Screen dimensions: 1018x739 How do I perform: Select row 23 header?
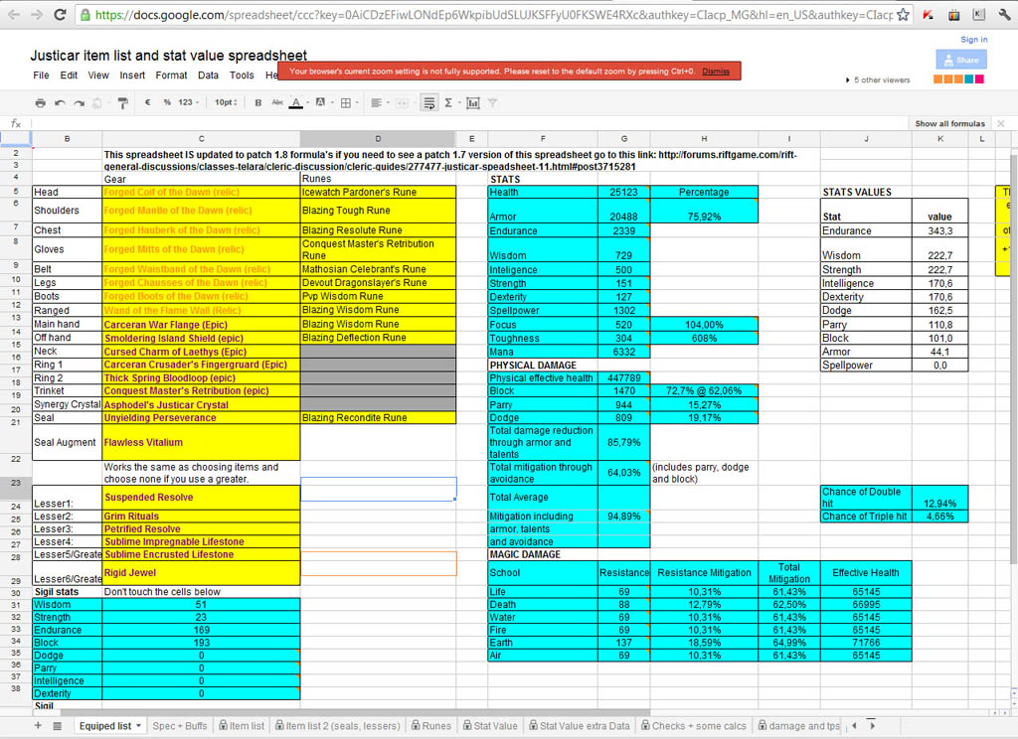(16, 484)
